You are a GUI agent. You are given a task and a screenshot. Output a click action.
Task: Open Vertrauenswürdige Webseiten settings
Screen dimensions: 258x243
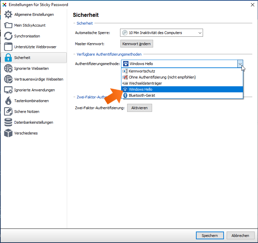click(34, 79)
